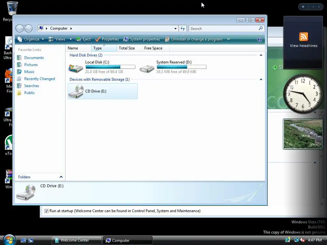Screen dimensions: 327x245
Task: Click the analog clock gadget
Action: tap(303, 94)
